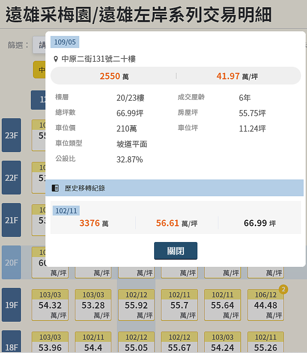This screenshot has height=353, width=307.
Task: Open the 19F card priced 55.64 萬/坪
Action: point(223,305)
